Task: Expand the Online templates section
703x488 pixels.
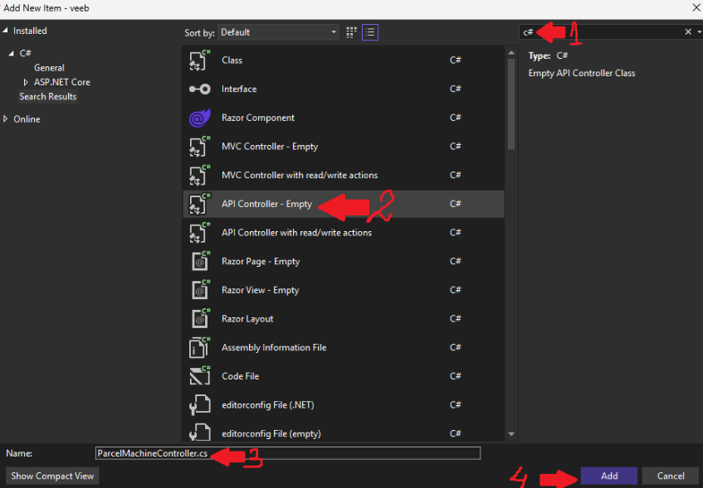Action: [6, 119]
